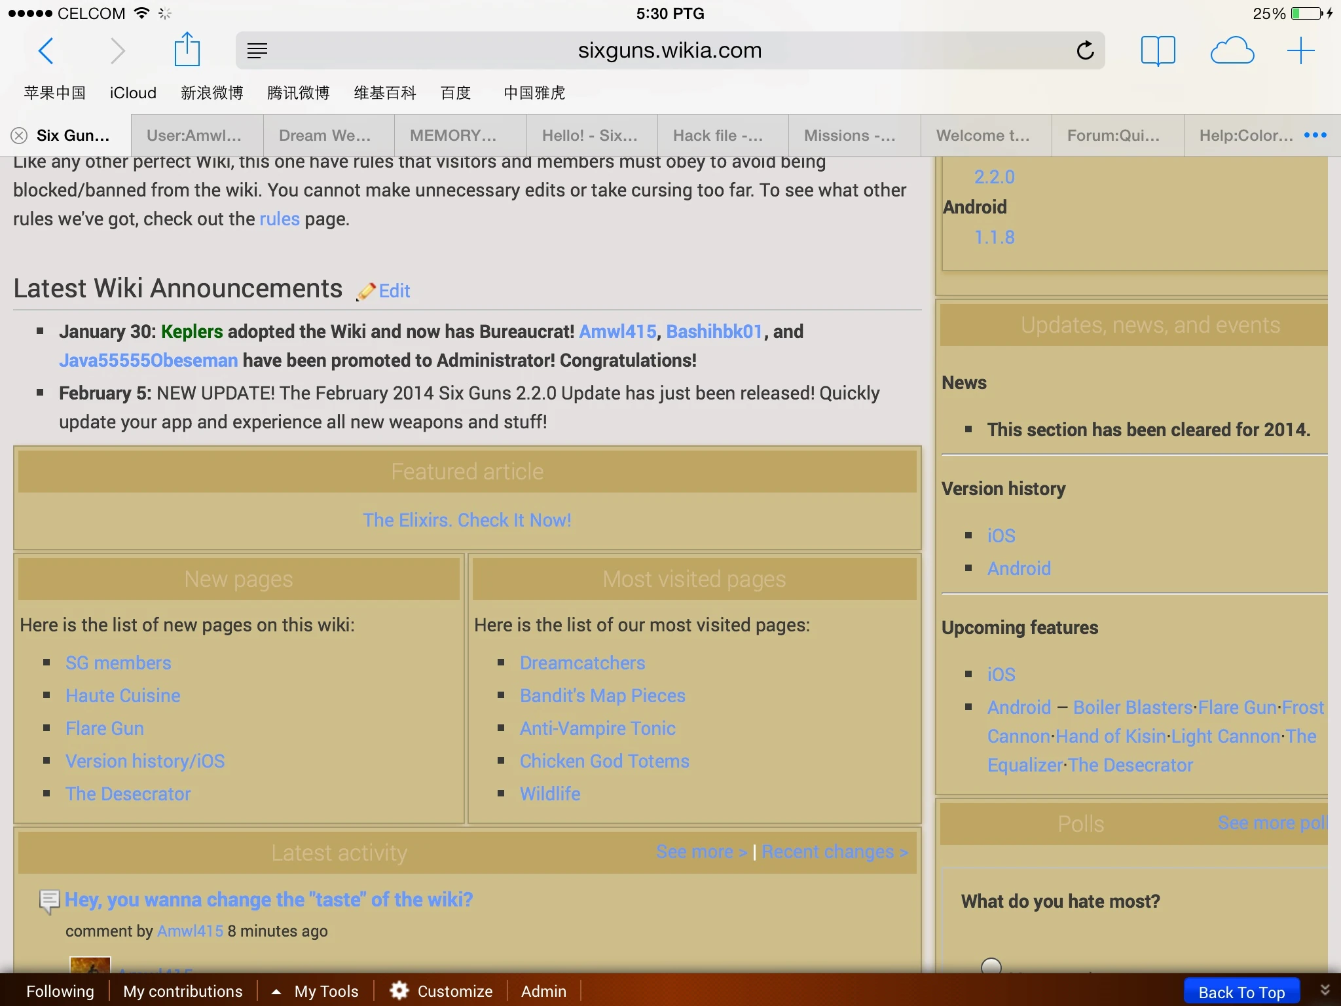This screenshot has height=1006, width=1341.
Task: Toggle reader view lines icon
Action: tap(257, 50)
